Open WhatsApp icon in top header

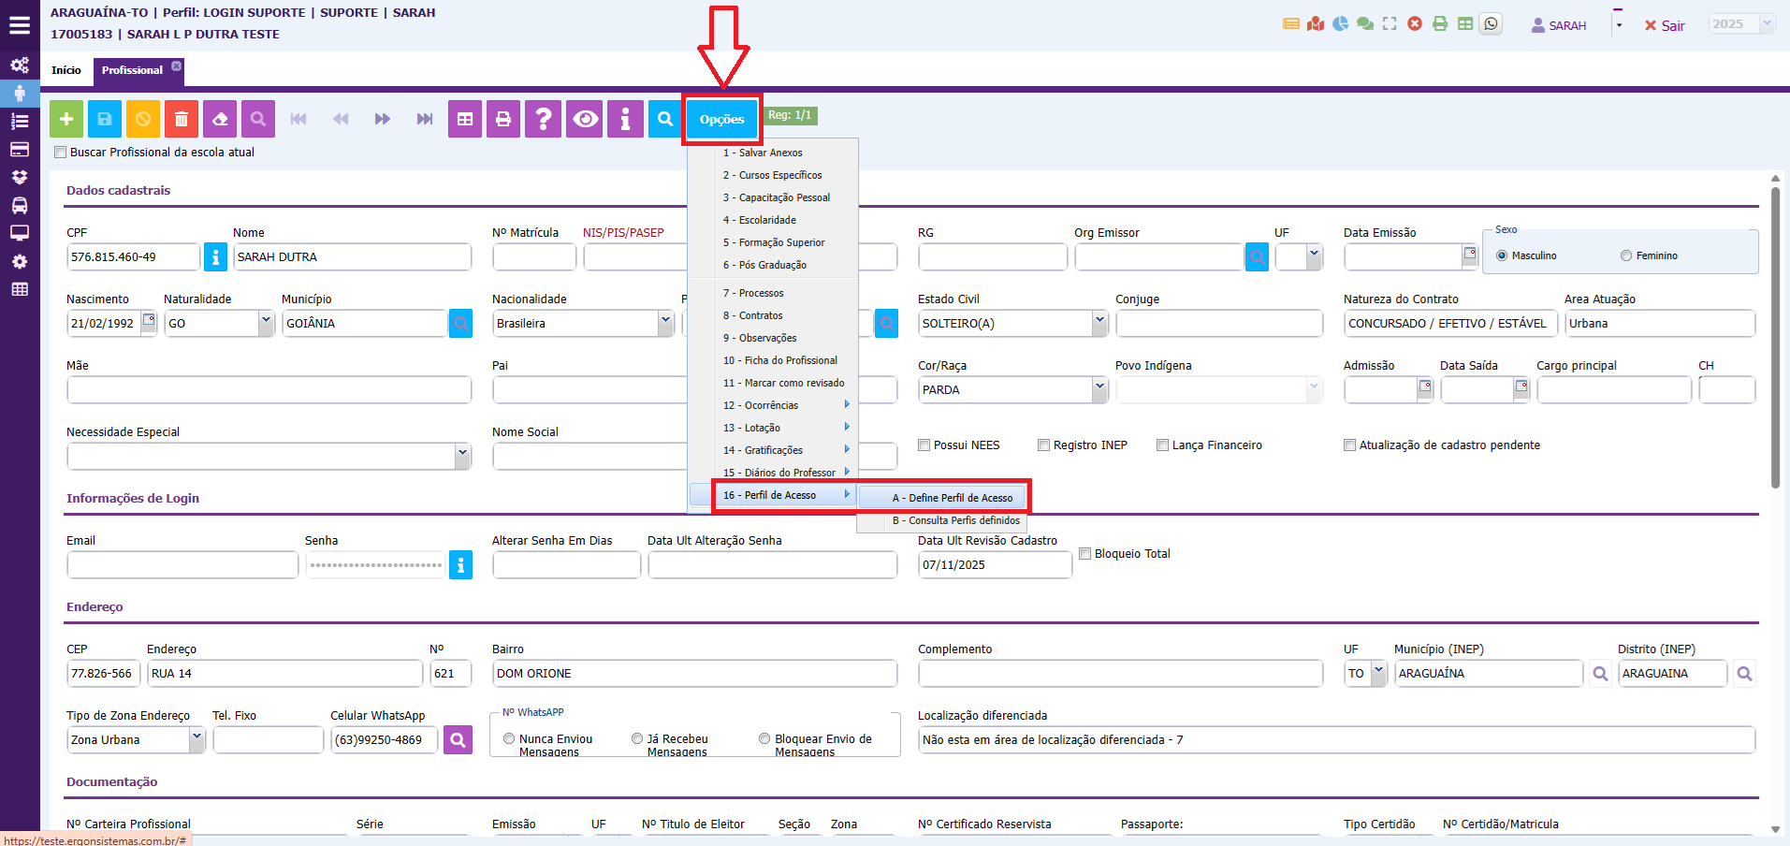click(1492, 24)
